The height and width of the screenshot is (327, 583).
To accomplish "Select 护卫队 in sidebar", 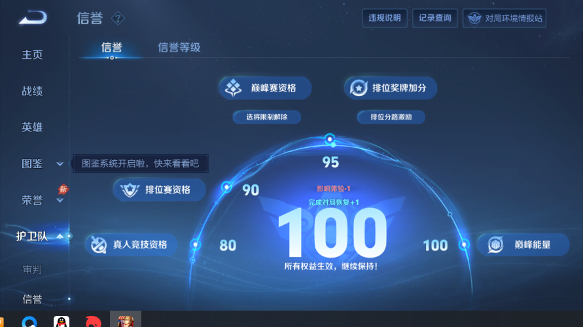I will (x=32, y=236).
